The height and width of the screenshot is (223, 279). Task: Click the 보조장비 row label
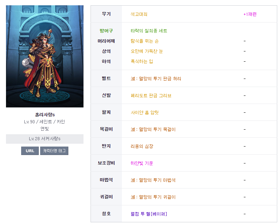click(106, 163)
